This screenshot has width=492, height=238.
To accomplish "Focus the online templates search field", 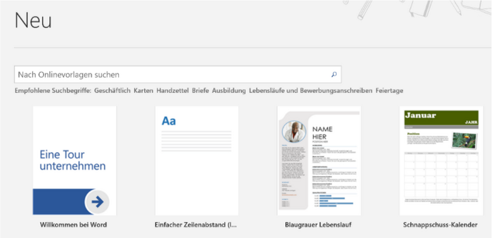I will 178,74.
